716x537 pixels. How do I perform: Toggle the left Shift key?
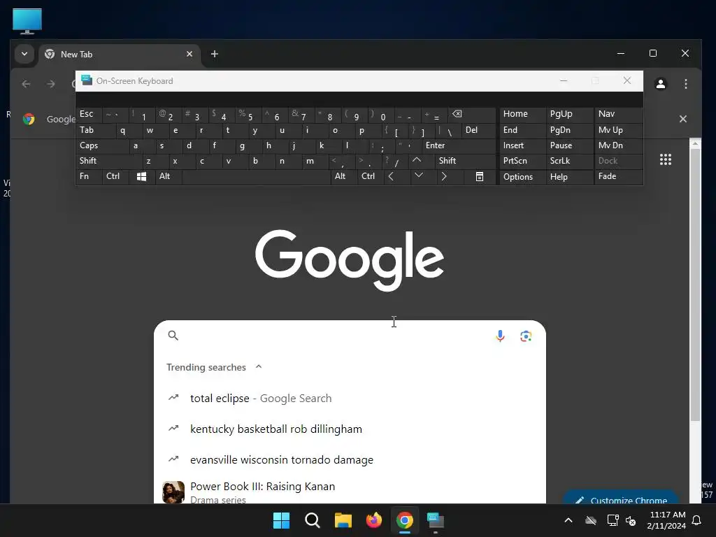[108, 161]
